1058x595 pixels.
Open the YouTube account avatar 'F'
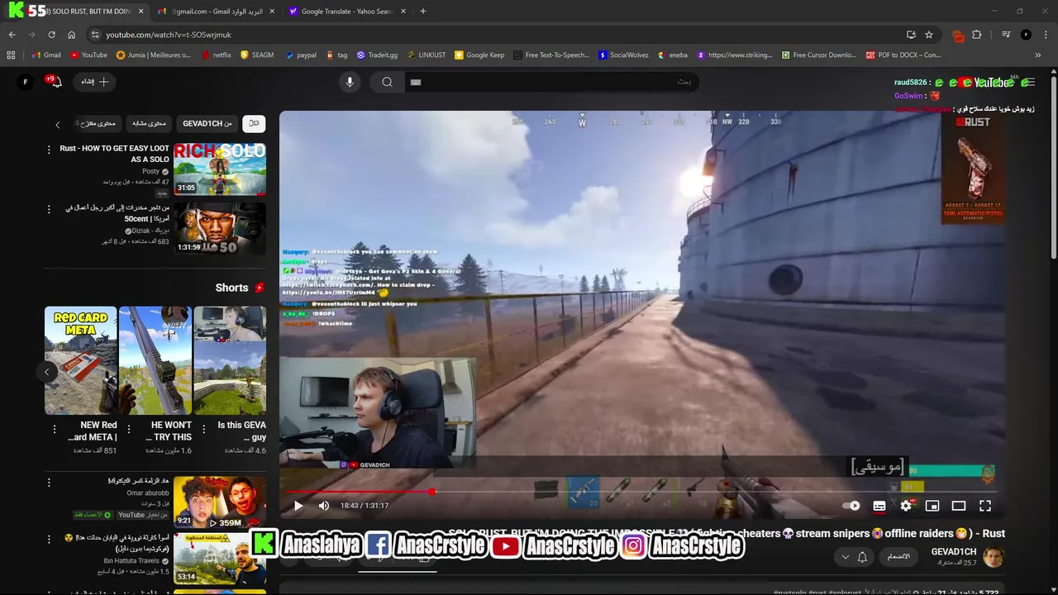(25, 82)
